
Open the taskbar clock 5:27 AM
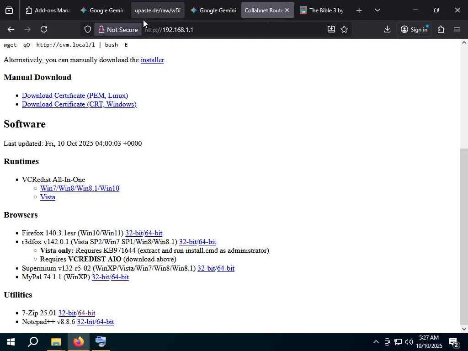[x=429, y=342]
